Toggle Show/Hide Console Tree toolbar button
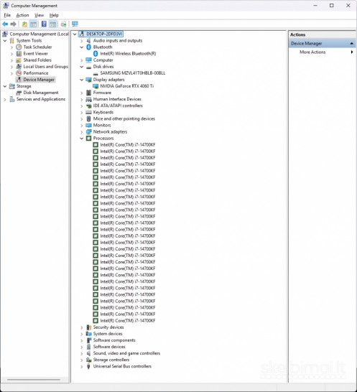 pyautogui.click(x=33, y=24)
